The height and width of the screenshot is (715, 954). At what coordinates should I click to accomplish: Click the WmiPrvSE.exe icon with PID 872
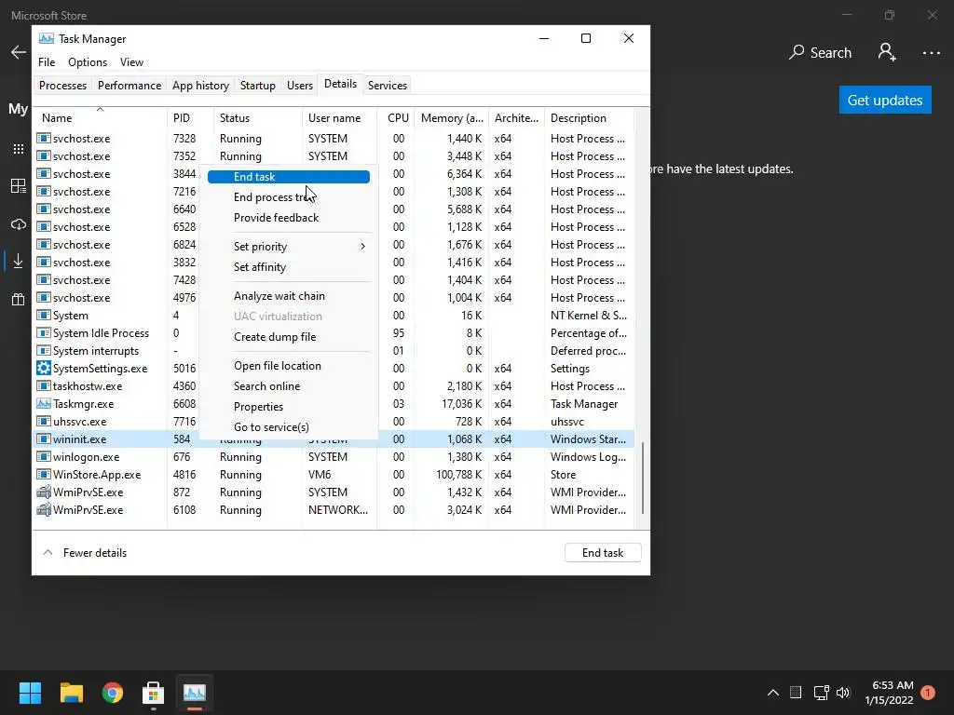[x=43, y=492]
